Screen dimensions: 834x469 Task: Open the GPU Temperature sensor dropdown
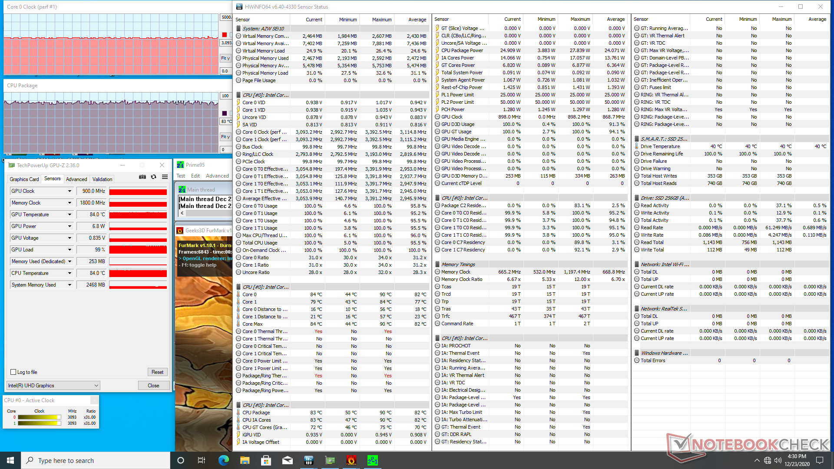tap(69, 215)
